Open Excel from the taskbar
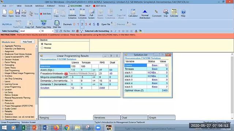 coord(24,128)
